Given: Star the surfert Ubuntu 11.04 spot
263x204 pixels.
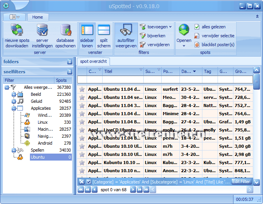Looking at the screenshot, I should pyautogui.click(x=82, y=90).
